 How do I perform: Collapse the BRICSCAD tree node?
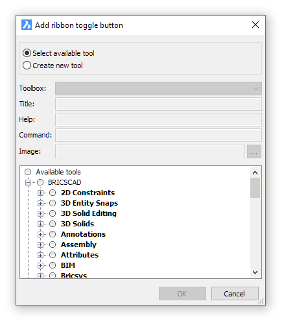click(28, 183)
